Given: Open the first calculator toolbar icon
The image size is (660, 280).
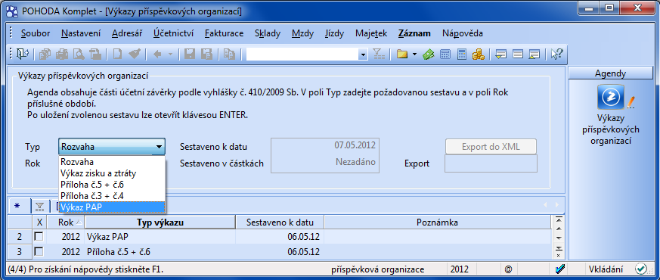Looking at the screenshot, I should [445, 54].
